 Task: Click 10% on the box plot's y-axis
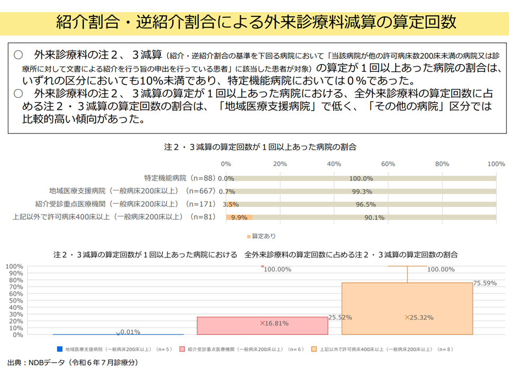tap(16, 328)
